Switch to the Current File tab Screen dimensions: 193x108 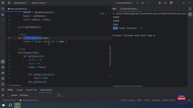[31, 90]
